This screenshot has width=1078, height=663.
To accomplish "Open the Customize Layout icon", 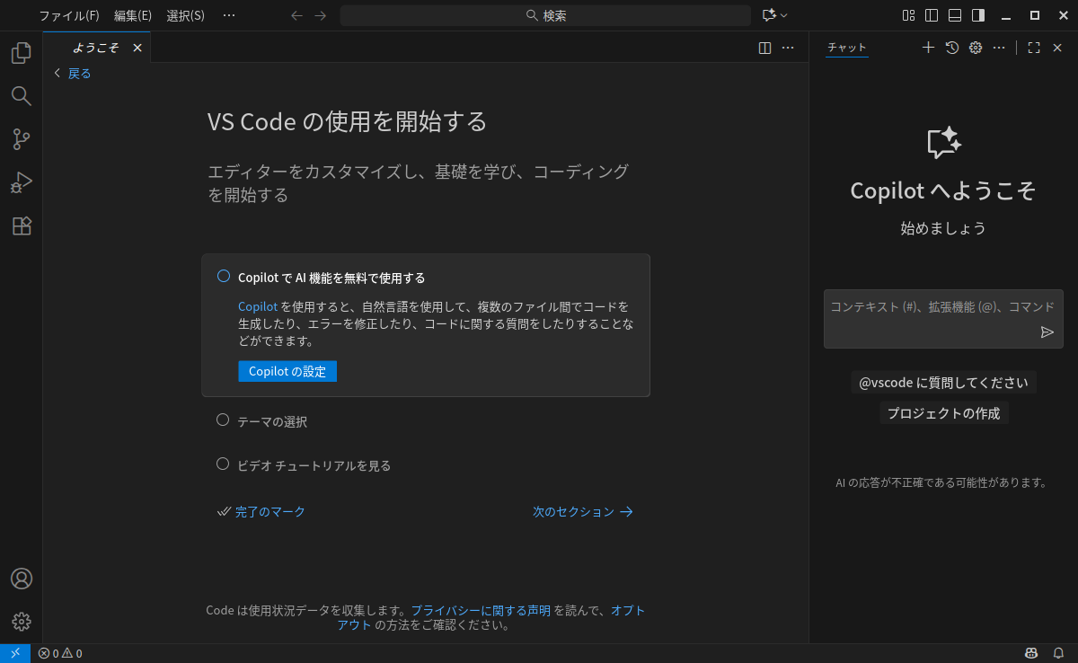I will tap(909, 15).
